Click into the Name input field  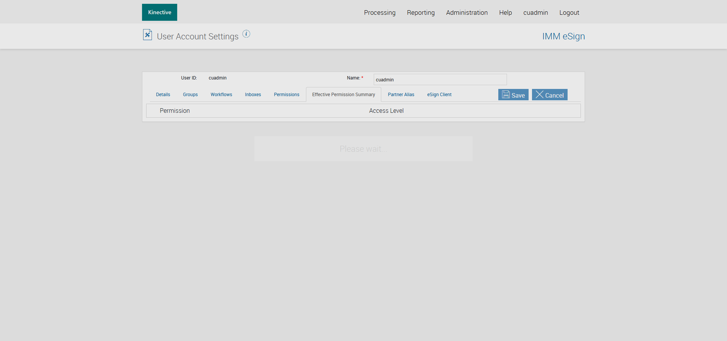(440, 79)
